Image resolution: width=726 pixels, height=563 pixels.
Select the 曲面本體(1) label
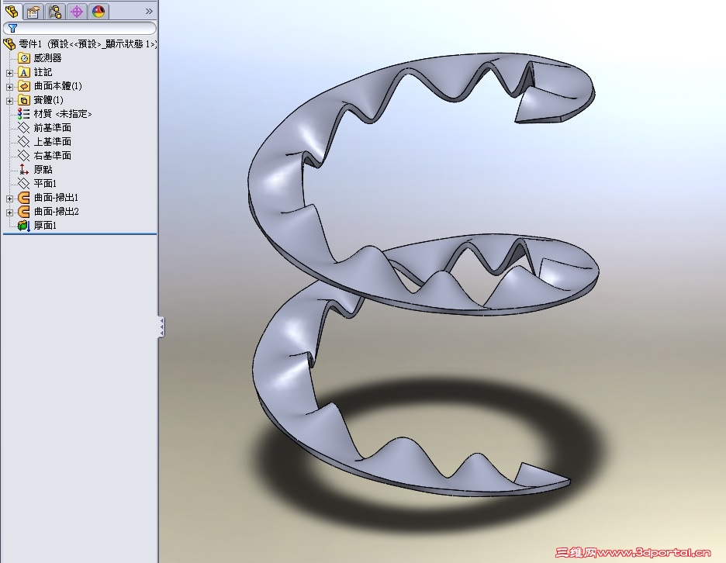[58, 86]
